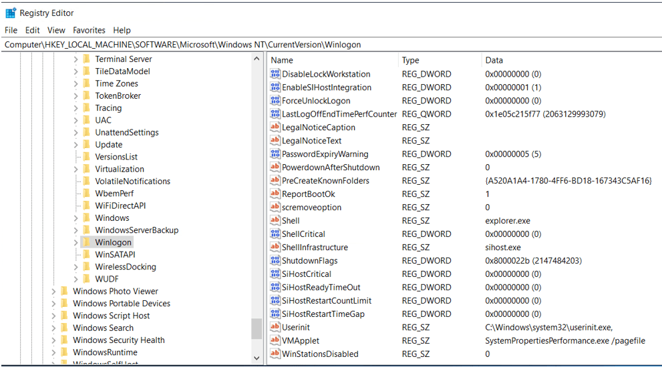Expand the Windows Search key

pos(53,328)
